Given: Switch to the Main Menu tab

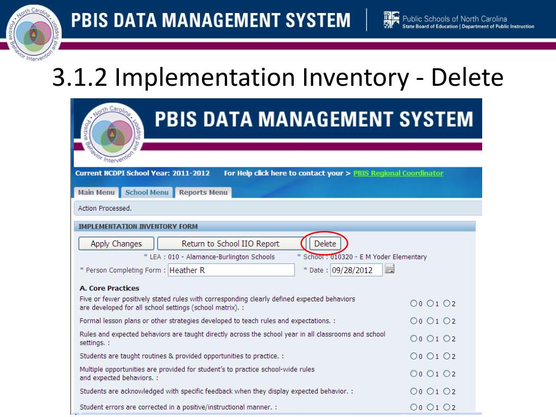Looking at the screenshot, I should 97,193.
